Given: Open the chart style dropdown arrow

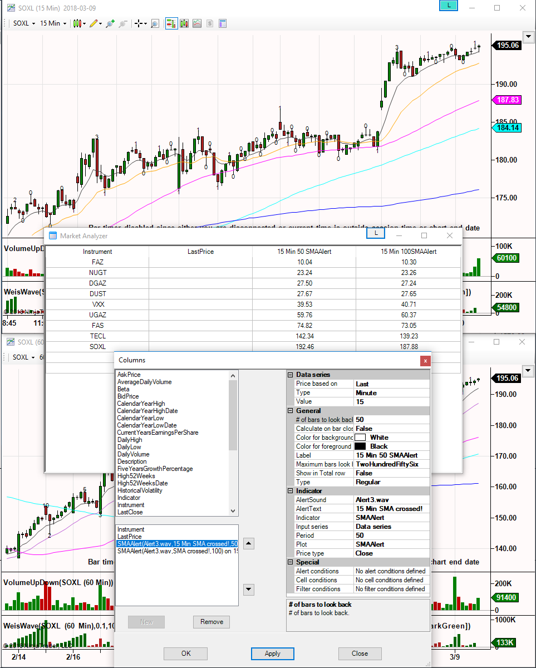Looking at the screenshot, I should coord(83,23).
